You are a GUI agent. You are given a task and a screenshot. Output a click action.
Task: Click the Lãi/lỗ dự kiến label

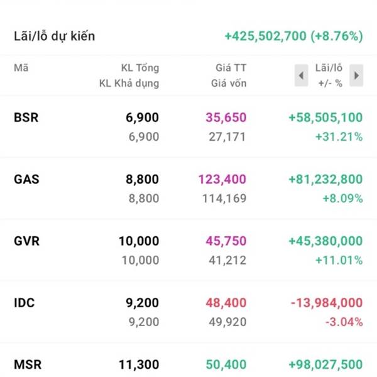coord(55,36)
